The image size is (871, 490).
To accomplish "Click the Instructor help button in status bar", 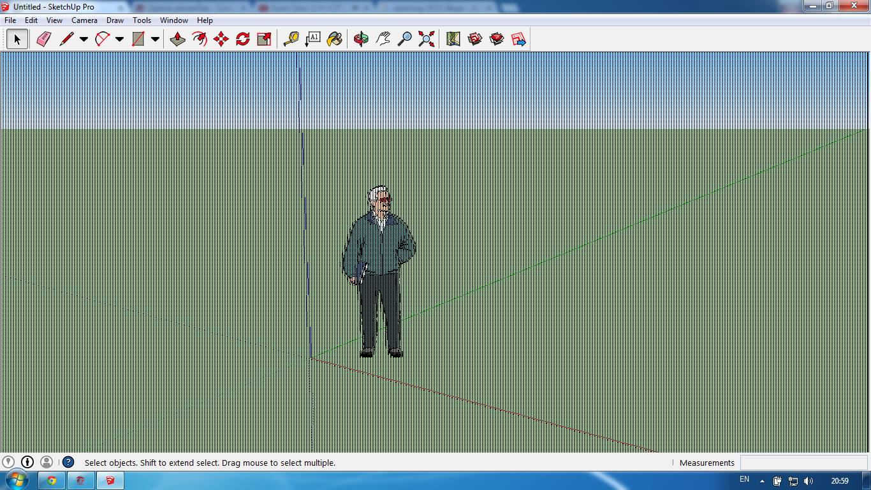I will pyautogui.click(x=68, y=462).
